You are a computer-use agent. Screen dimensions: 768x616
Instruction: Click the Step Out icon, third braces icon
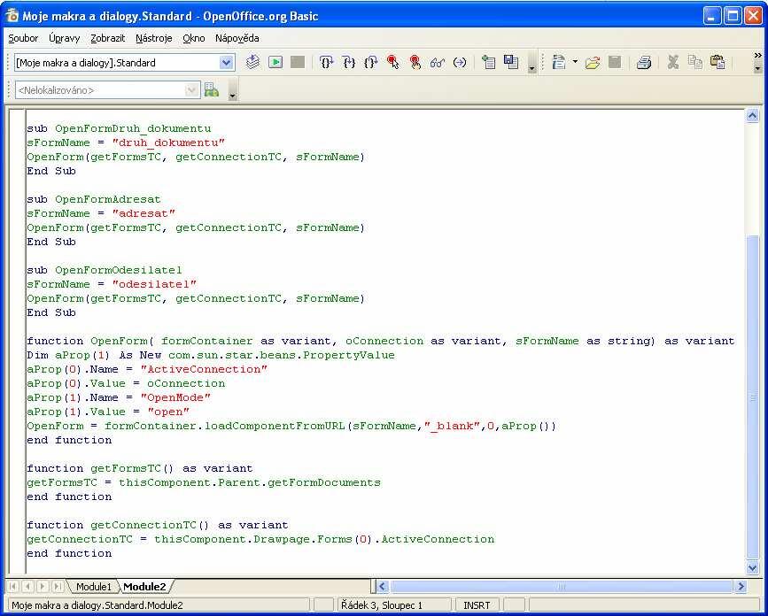click(371, 62)
